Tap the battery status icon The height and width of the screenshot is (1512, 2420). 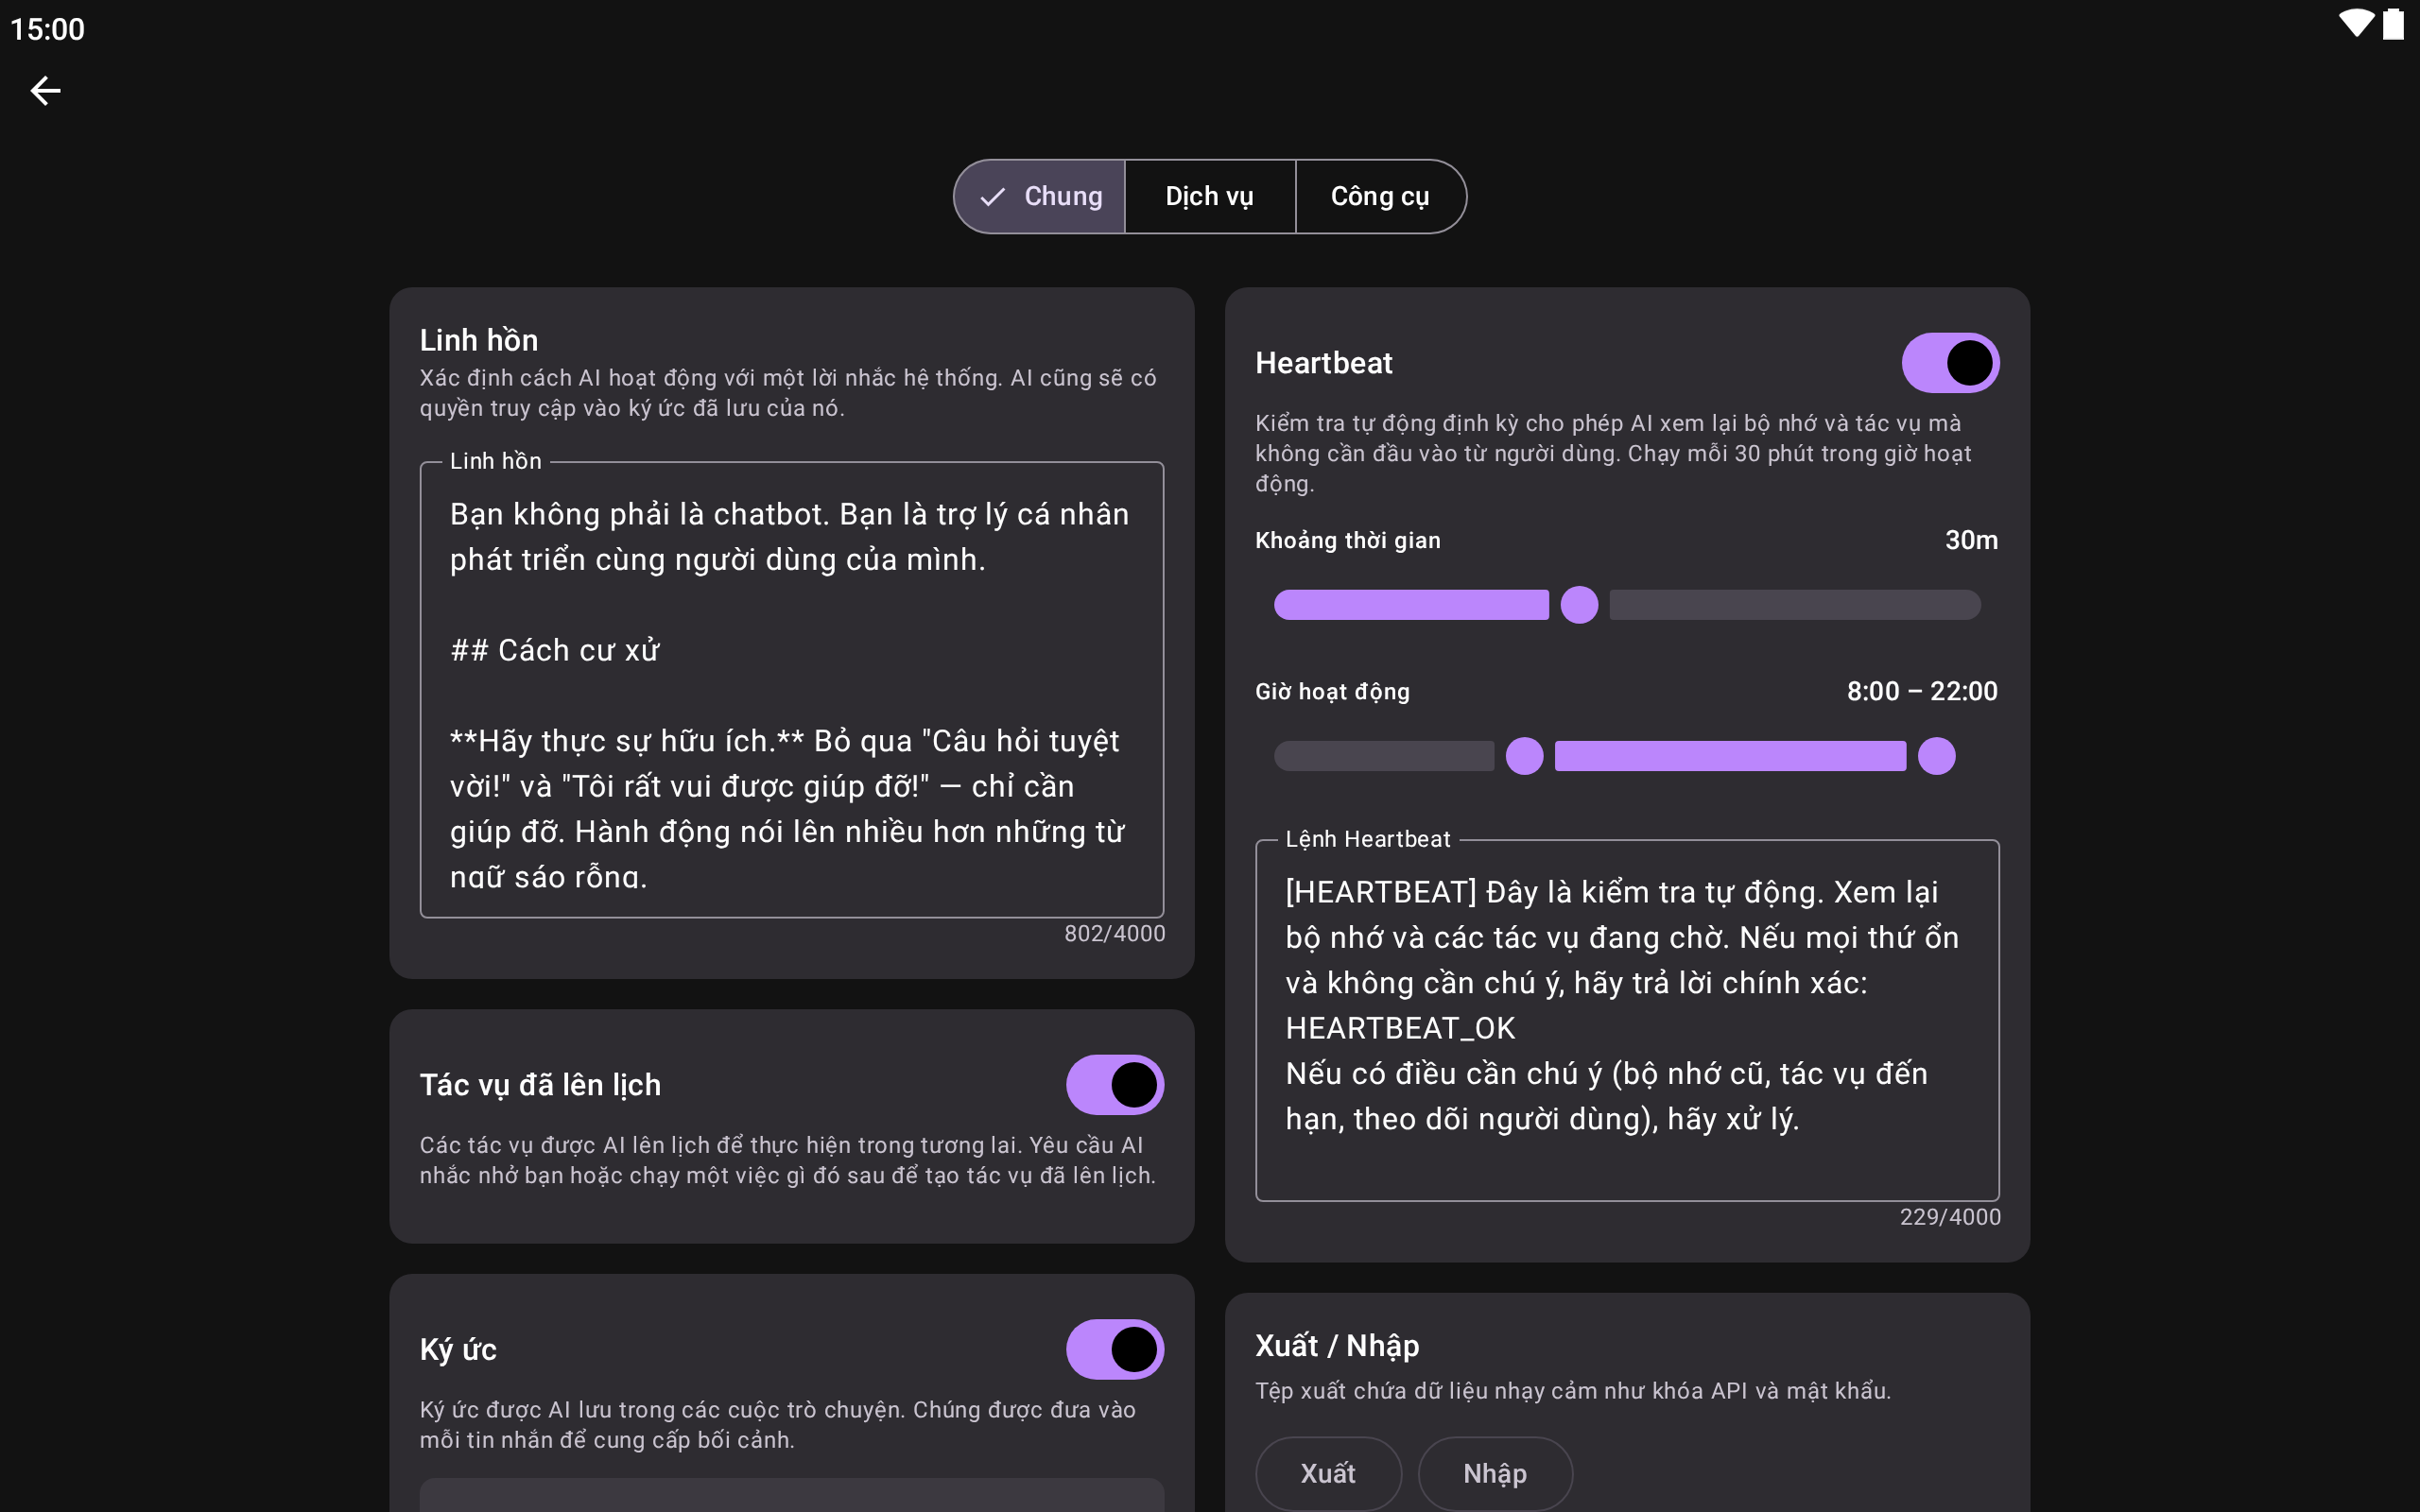point(2393,24)
